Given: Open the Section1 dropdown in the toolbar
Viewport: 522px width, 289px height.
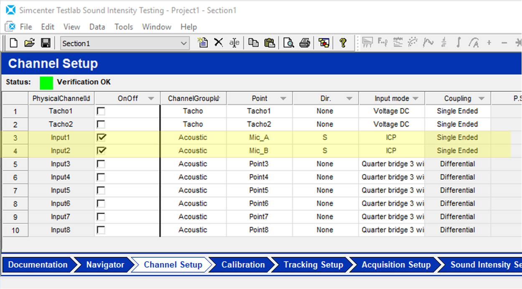Looking at the screenshot, I should [x=183, y=43].
